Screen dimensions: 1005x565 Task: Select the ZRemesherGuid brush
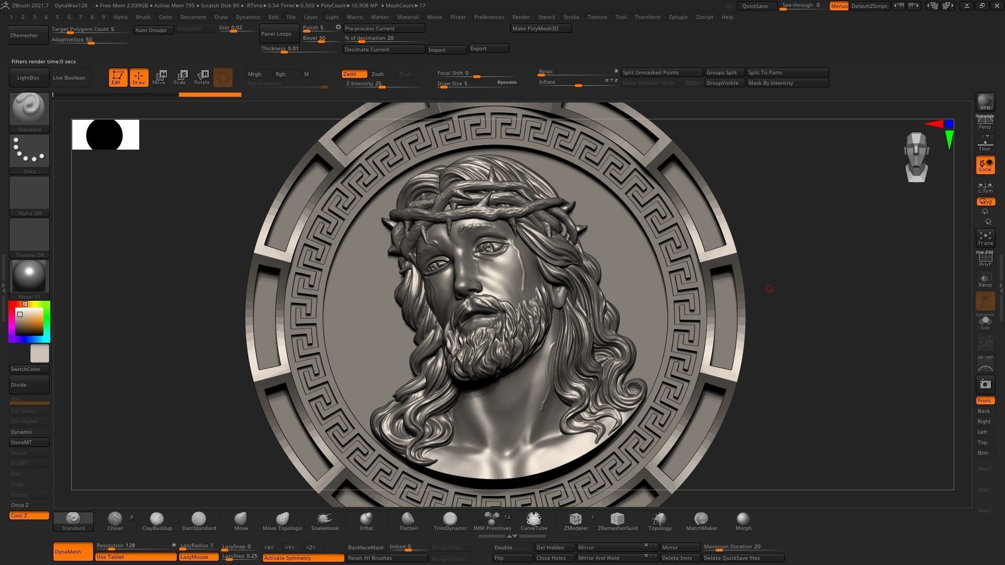tap(618, 521)
